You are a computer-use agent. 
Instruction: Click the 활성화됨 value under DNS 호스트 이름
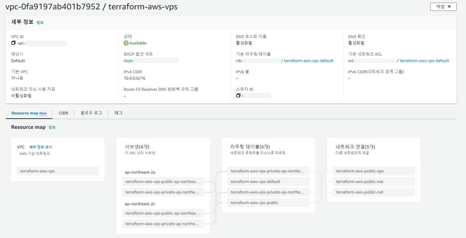click(244, 43)
